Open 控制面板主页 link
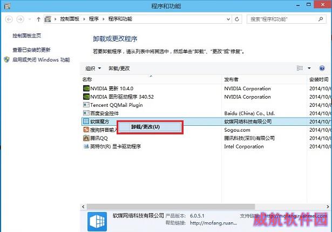The image size is (332, 232). (x=26, y=36)
